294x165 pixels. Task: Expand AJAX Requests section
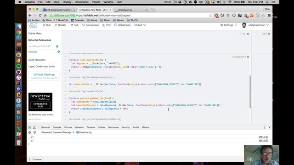pyautogui.click(x=37, y=60)
